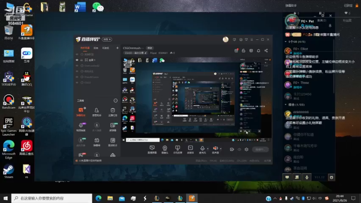Screen dimensions: 361x203
Task: Open the Epic Games Launcher shortcut
Action: pos(9,126)
